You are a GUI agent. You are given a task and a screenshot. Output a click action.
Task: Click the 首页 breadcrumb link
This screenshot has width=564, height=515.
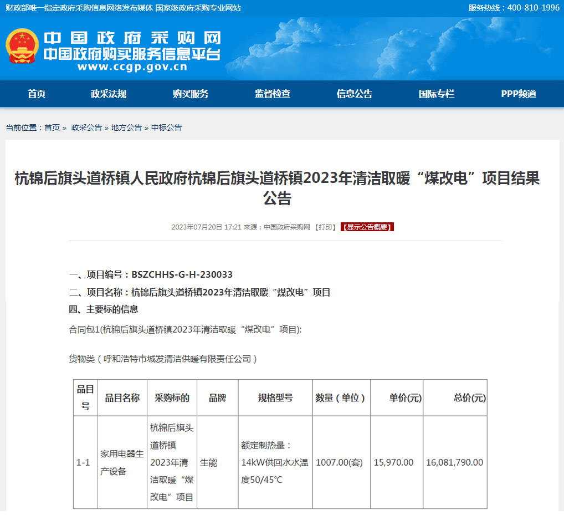[52, 128]
